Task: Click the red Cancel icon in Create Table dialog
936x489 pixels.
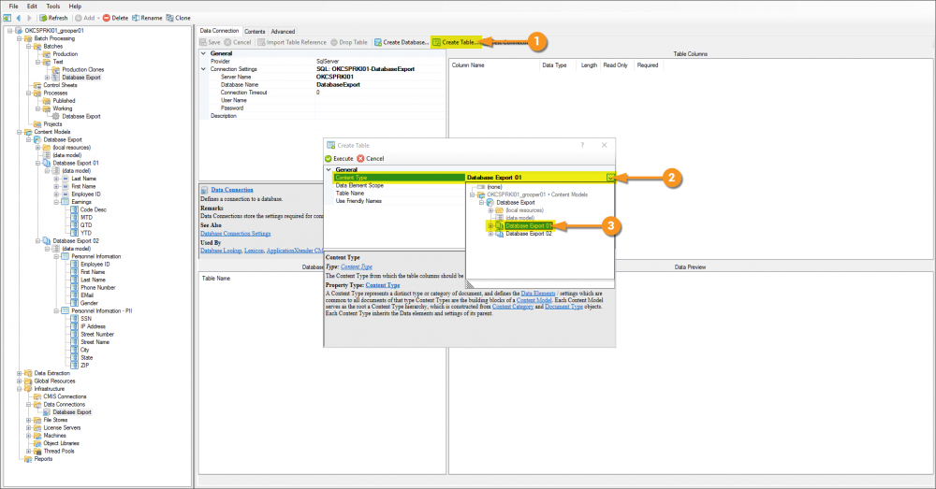Action: [x=360, y=159]
